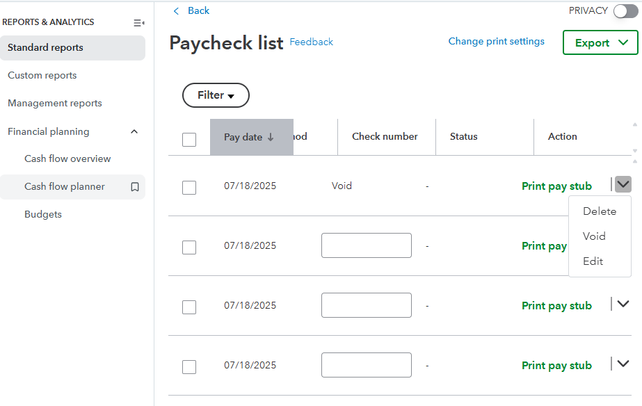Check the select-all checkbox in header
Screen dimensions: 642x406
tap(189, 139)
